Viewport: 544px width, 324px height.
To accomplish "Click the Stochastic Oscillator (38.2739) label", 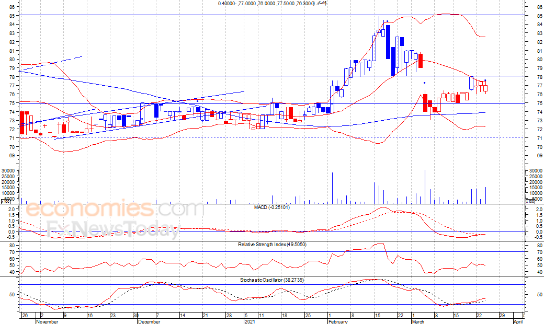I will click(x=272, y=280).
